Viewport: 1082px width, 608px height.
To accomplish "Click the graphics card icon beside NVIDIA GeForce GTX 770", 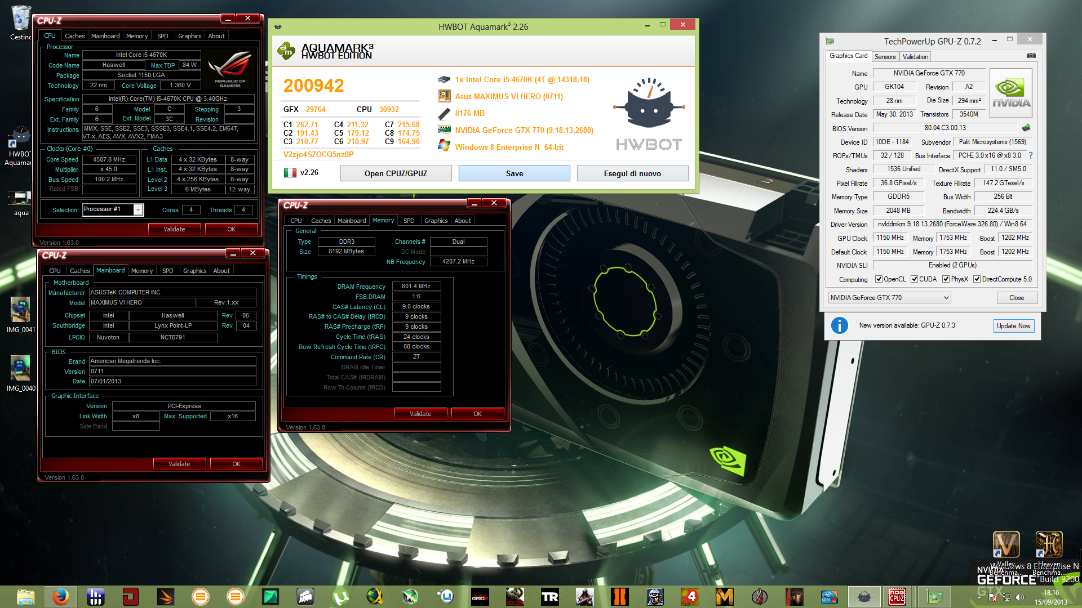I will (x=444, y=130).
